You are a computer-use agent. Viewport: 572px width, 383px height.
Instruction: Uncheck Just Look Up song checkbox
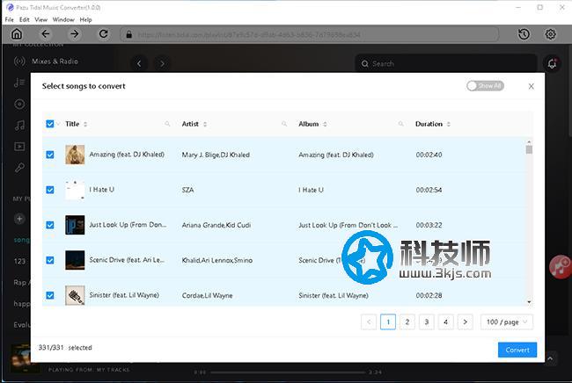pyautogui.click(x=50, y=225)
